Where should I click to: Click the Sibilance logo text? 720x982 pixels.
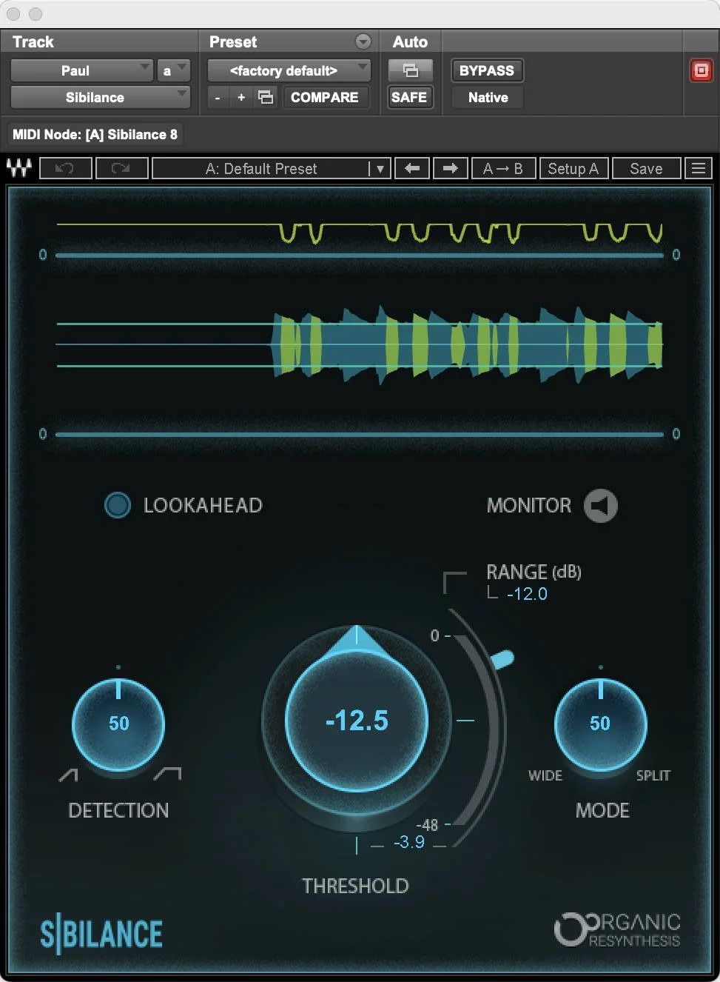[x=101, y=934]
